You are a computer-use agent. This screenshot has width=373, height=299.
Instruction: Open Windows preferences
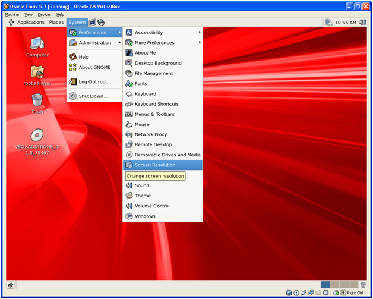(x=163, y=216)
